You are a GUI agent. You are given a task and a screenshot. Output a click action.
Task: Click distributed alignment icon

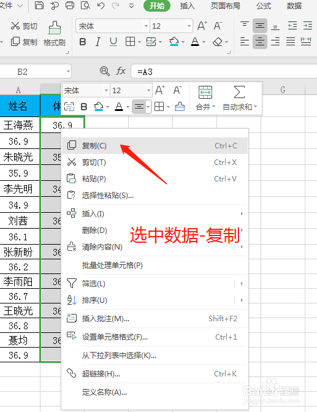[306, 42]
